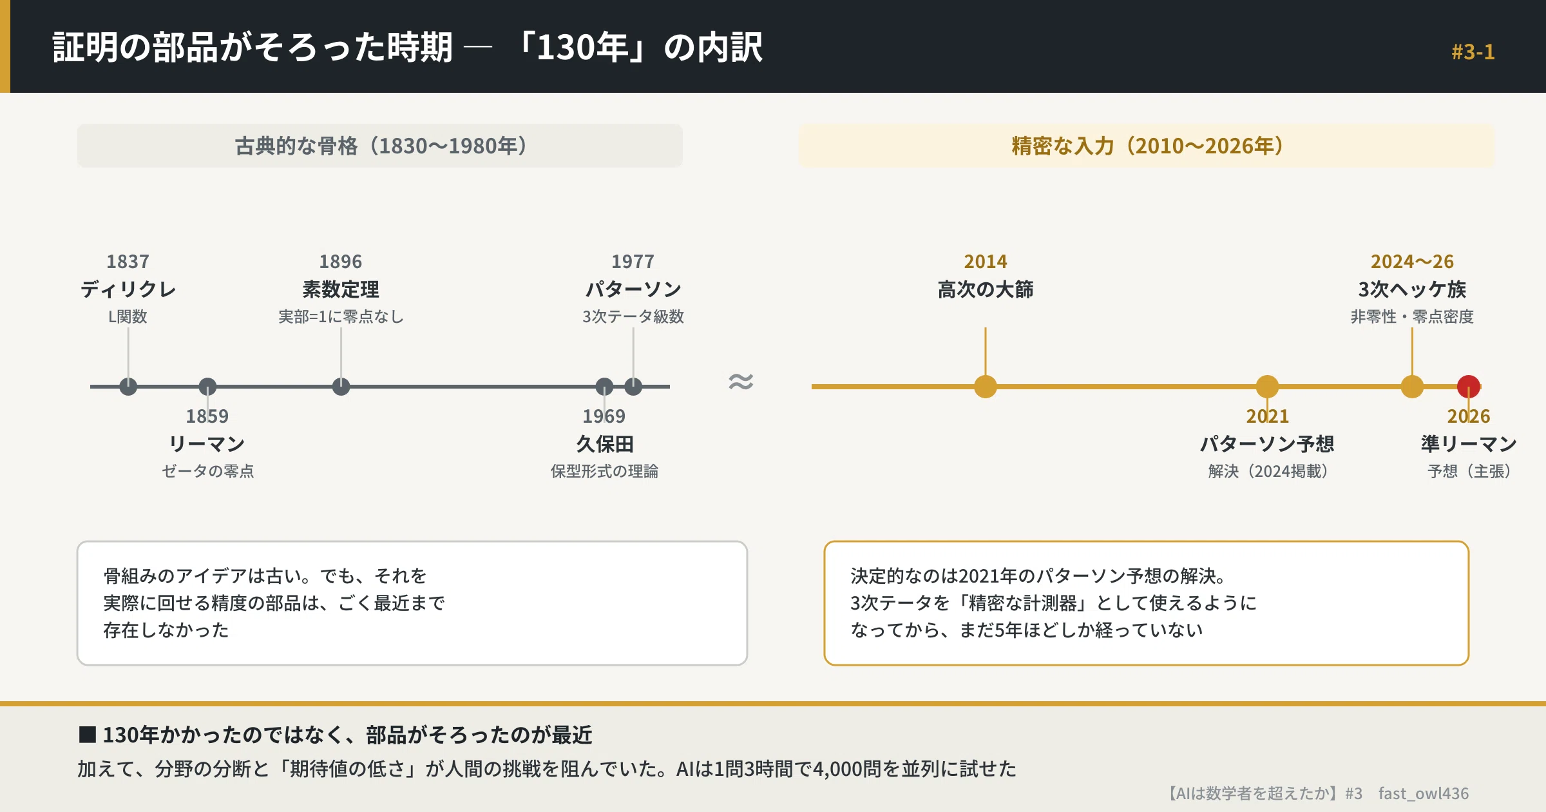
Task: Click the リーマン label
Action: click(x=207, y=443)
